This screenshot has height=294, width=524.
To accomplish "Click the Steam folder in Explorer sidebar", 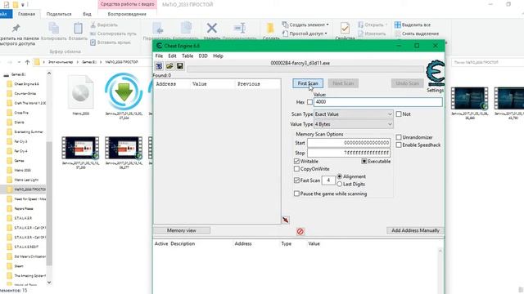I will tap(19, 266).
